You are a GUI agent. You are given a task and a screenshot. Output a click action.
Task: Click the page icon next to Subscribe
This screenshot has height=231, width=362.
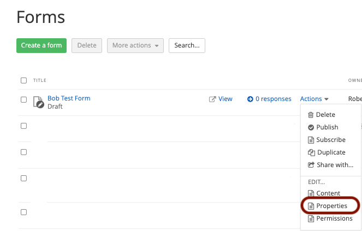tap(311, 140)
